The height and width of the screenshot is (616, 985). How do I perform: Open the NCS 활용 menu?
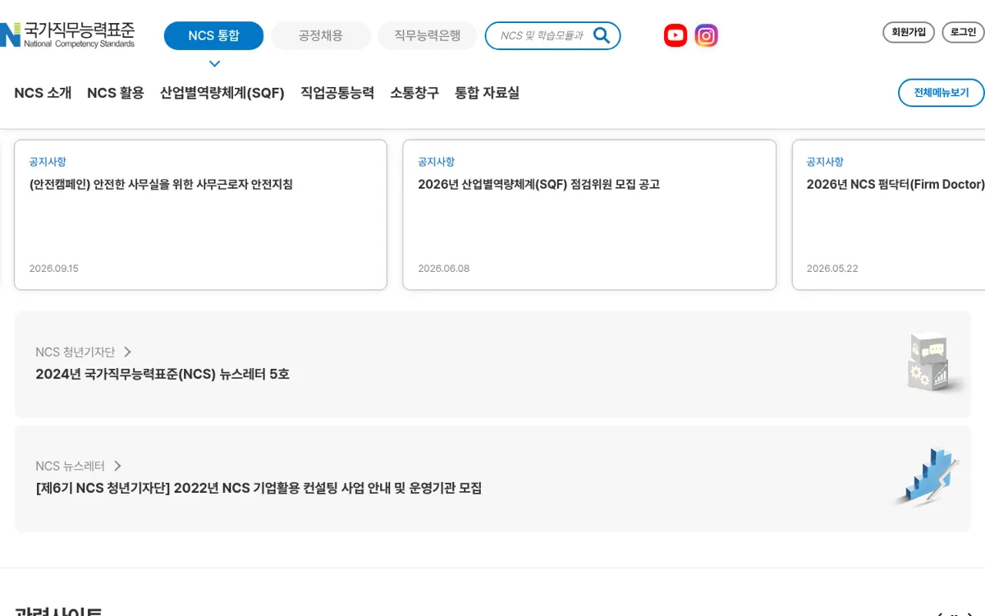tap(116, 93)
